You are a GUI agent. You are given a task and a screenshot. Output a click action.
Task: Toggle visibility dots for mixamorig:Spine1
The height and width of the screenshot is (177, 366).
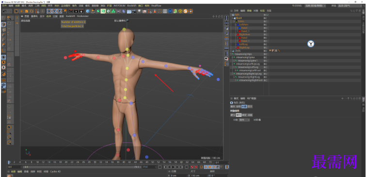point(267,61)
